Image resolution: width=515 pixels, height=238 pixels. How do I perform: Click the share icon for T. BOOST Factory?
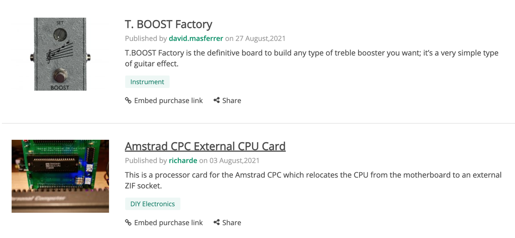coord(217,100)
